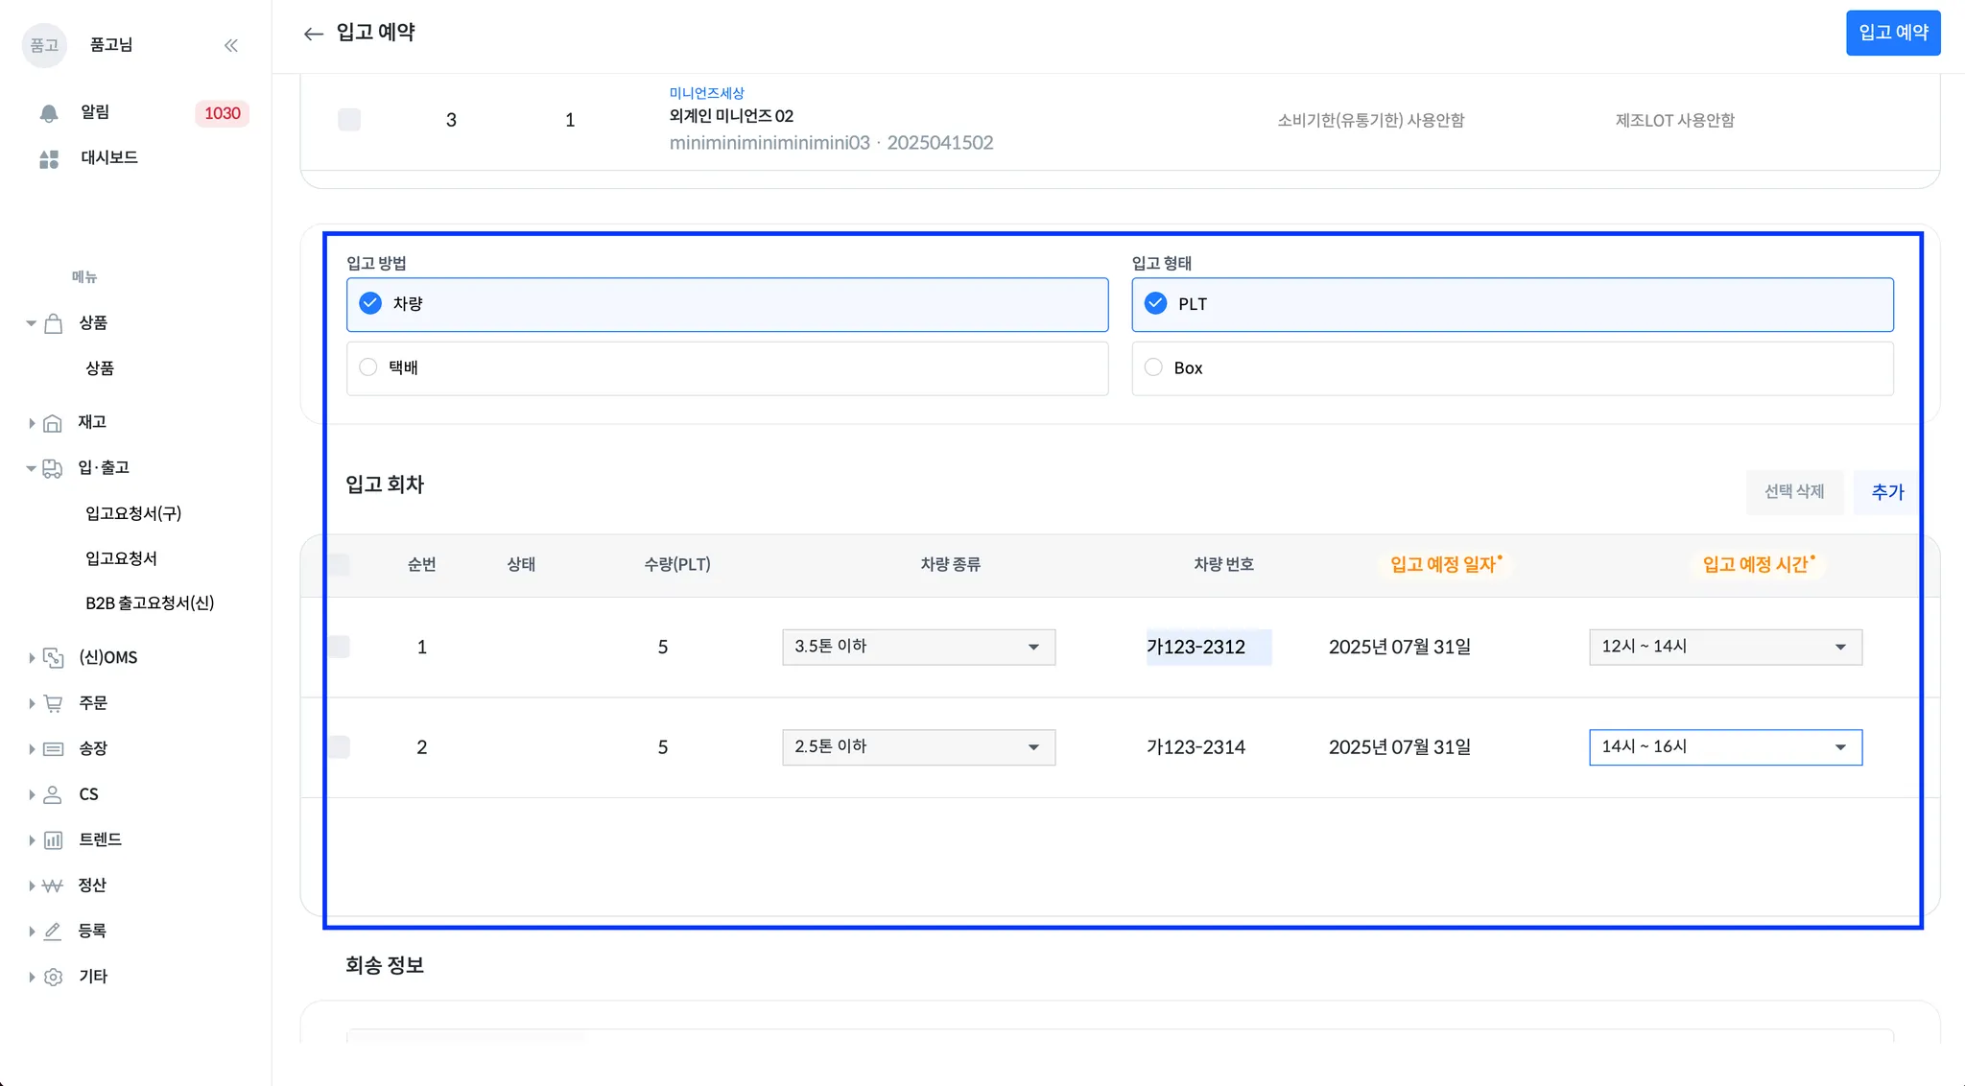Click the 트렌드 chart icon
This screenshot has height=1086, width=1965.
coord(53,840)
